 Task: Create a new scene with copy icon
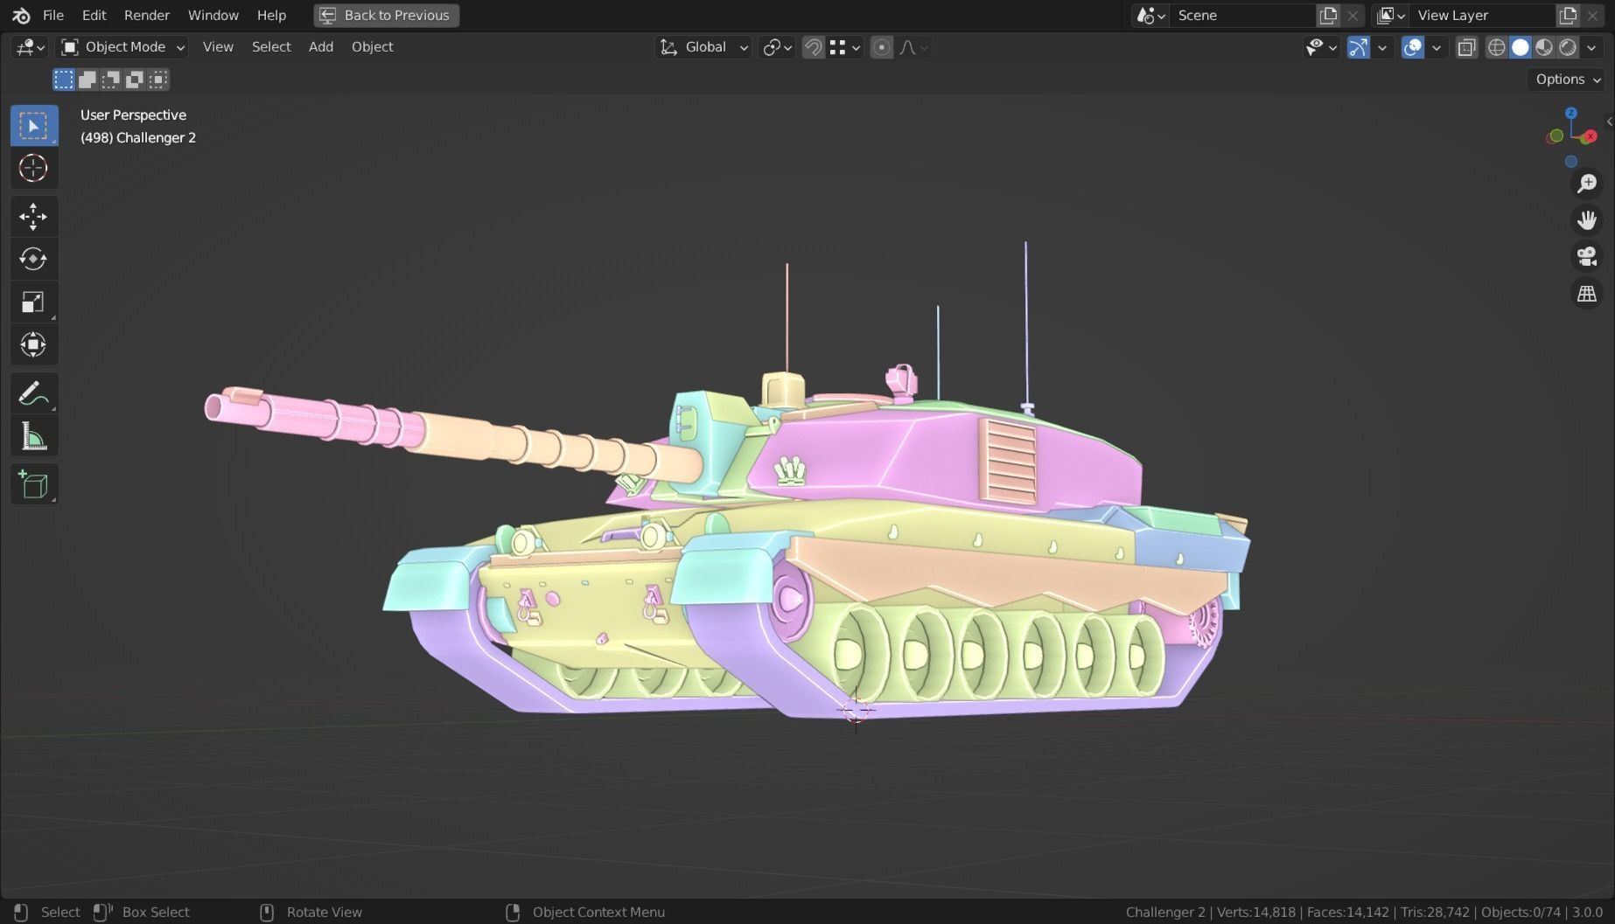[1328, 15]
